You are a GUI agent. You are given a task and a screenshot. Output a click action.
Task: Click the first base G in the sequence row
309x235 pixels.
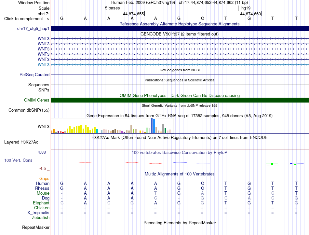pos(62,18)
